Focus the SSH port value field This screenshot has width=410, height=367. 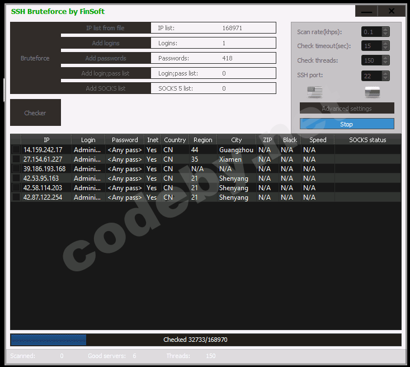[371, 76]
